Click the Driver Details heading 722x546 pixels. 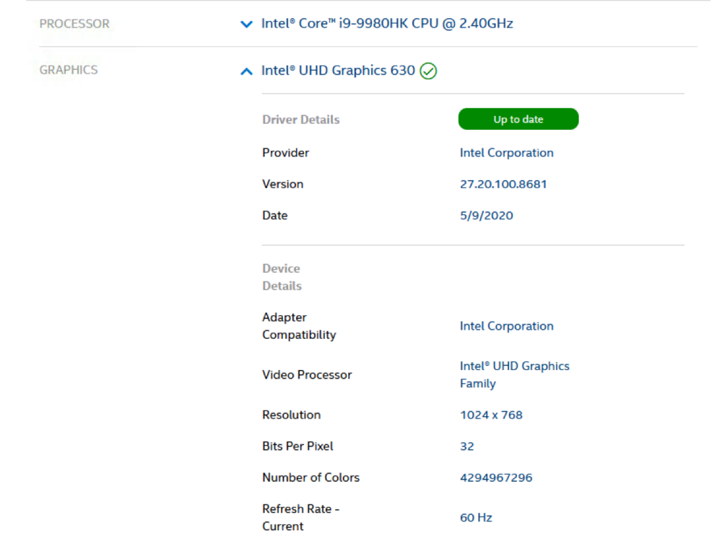tap(300, 120)
